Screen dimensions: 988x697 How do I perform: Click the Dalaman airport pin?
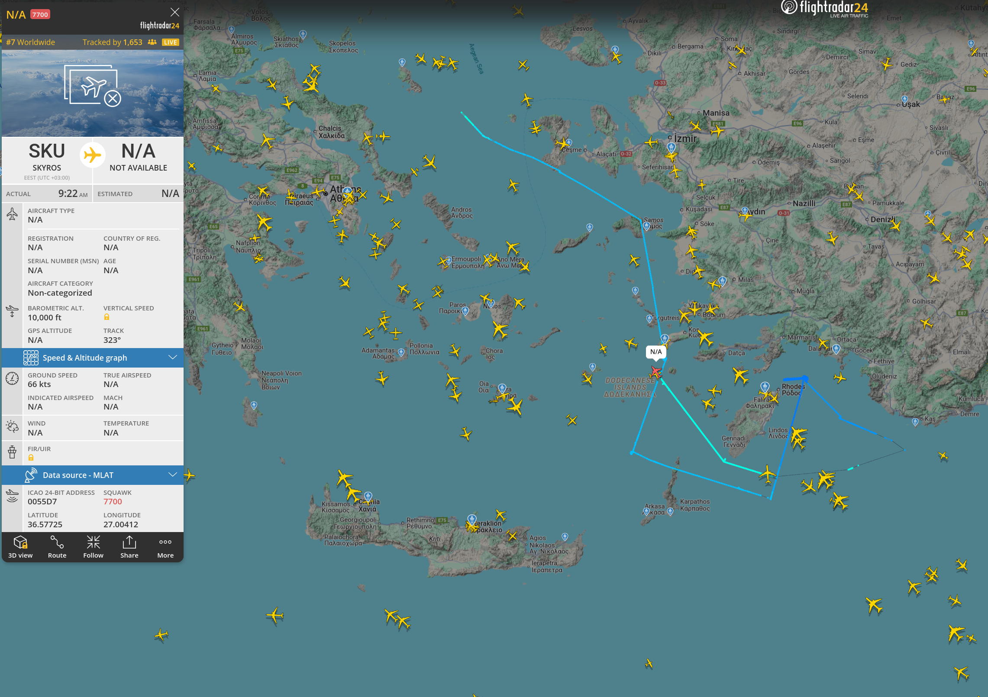836,349
